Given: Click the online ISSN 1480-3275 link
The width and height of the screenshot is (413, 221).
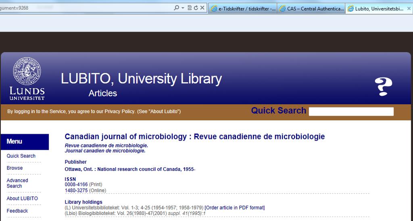Looking at the screenshot, I should [76, 190].
